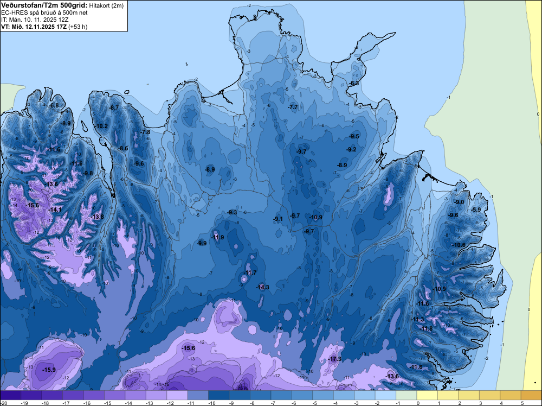Click the yellow legend swatch between 0 and 1
The width and height of the screenshot is (542, 406).
427,395
